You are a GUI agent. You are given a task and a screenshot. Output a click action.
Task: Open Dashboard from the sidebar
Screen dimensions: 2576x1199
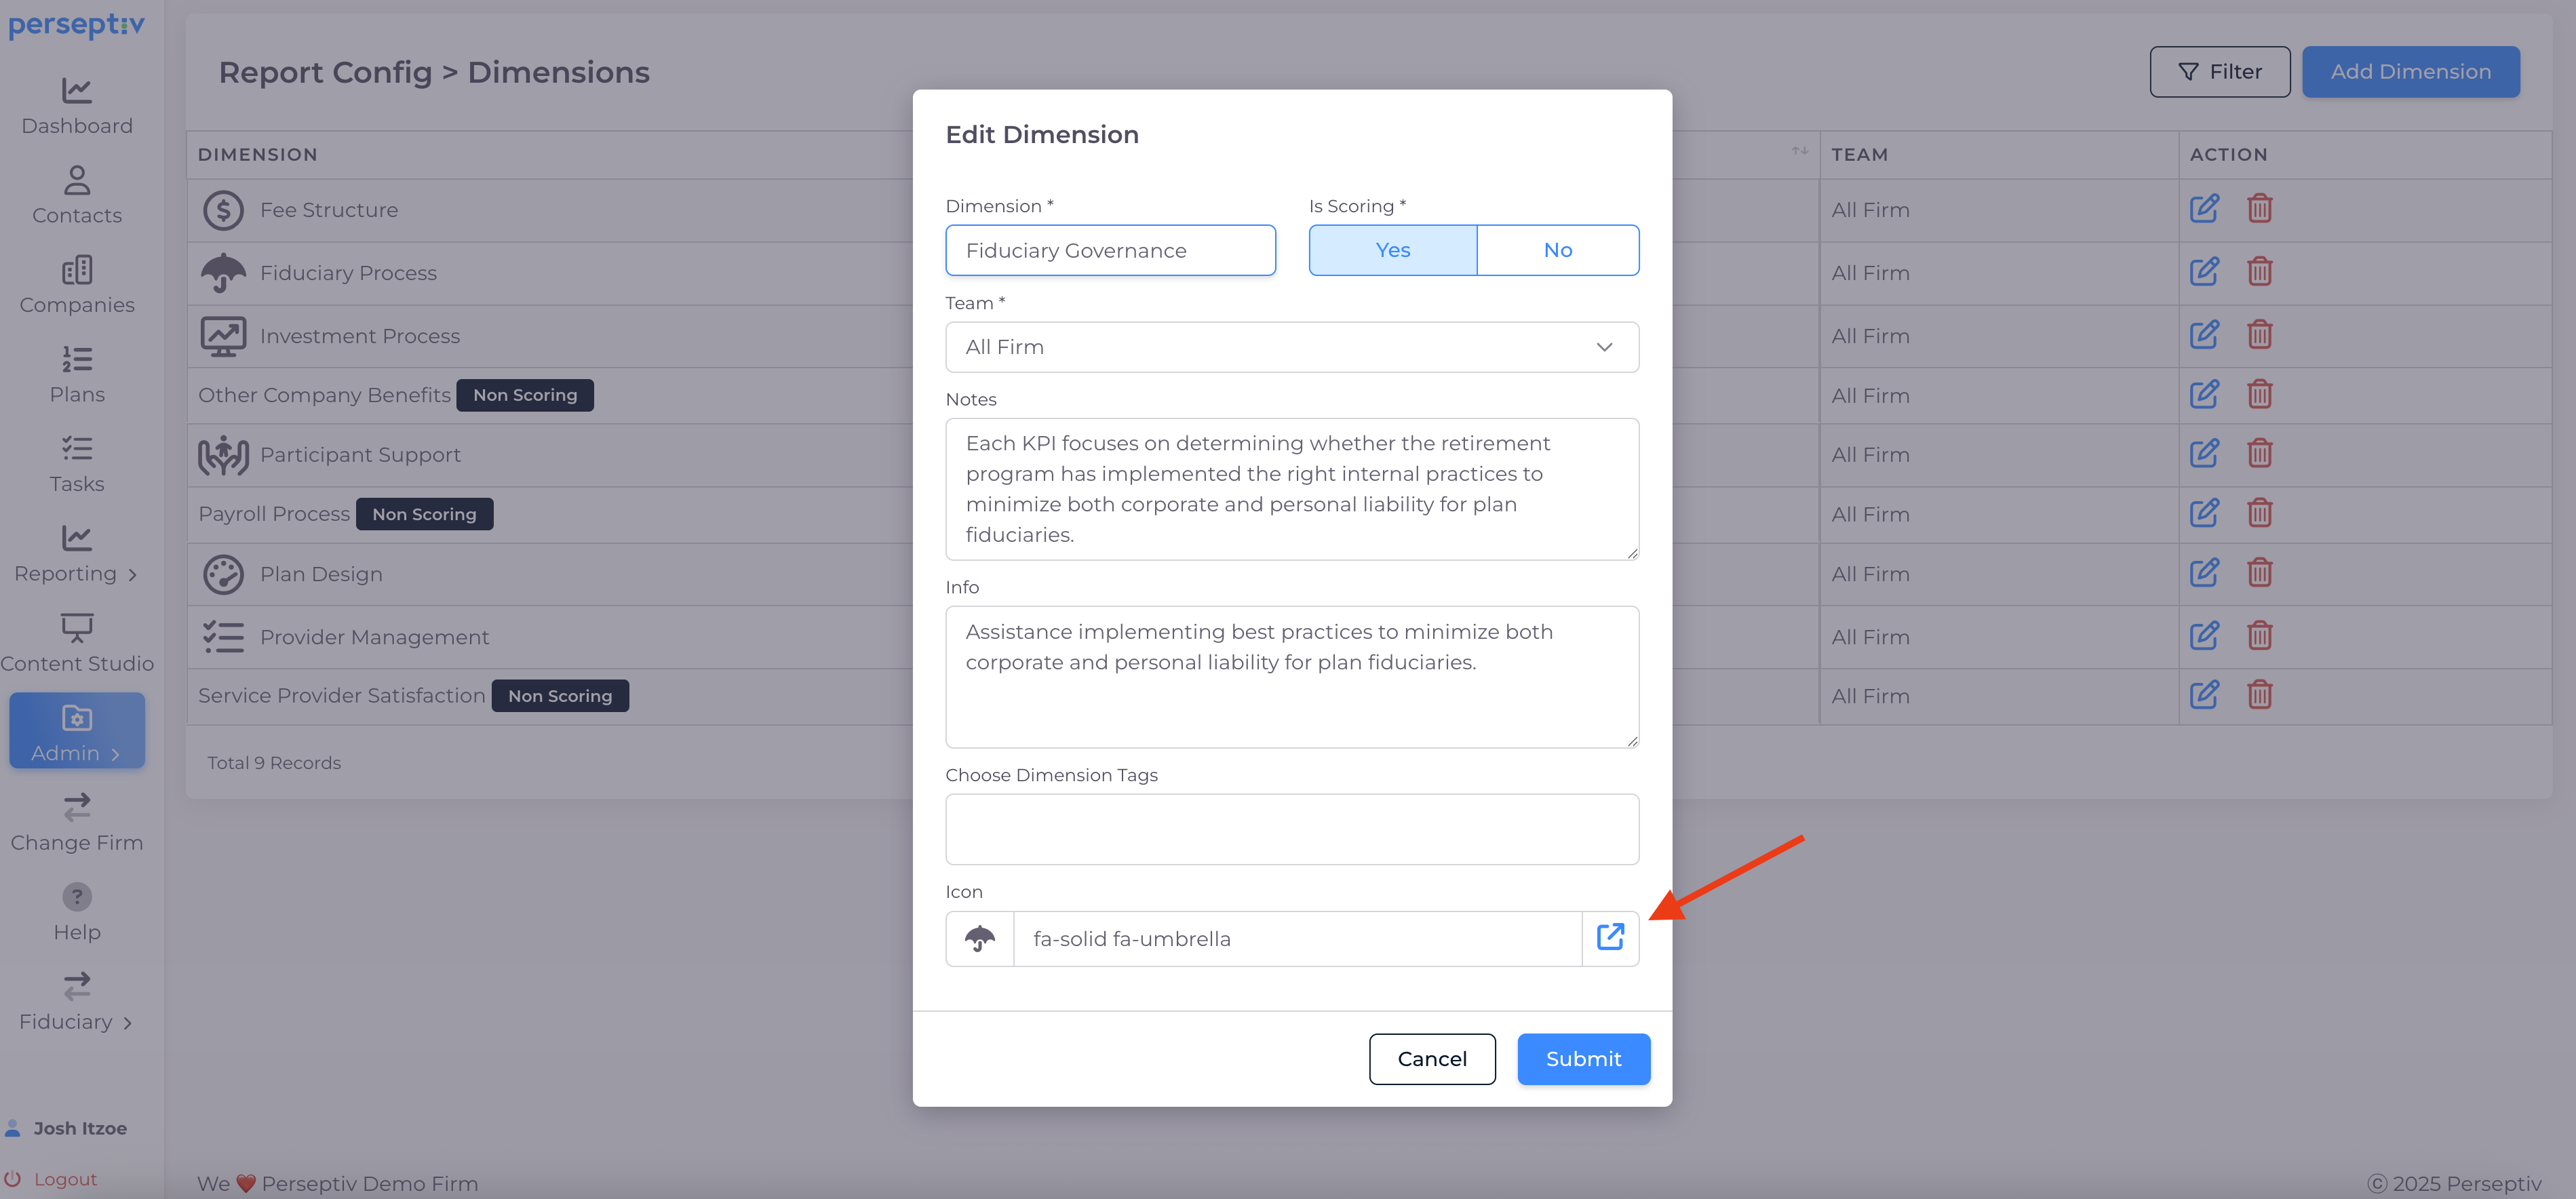pos(77,106)
